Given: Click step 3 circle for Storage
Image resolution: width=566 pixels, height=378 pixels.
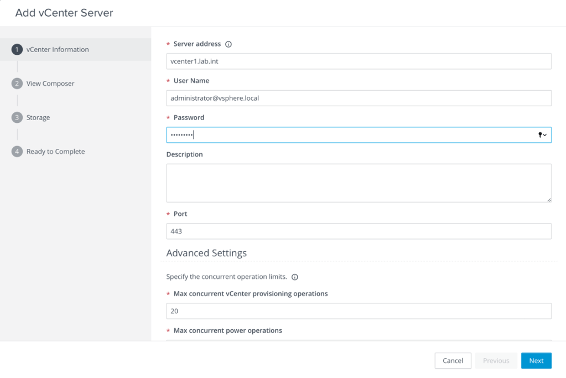Looking at the screenshot, I should point(17,117).
